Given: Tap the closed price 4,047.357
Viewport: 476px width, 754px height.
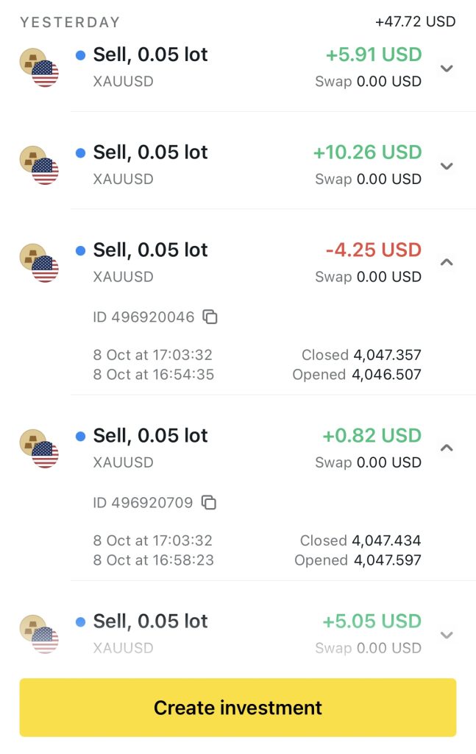Looking at the screenshot, I should (387, 355).
